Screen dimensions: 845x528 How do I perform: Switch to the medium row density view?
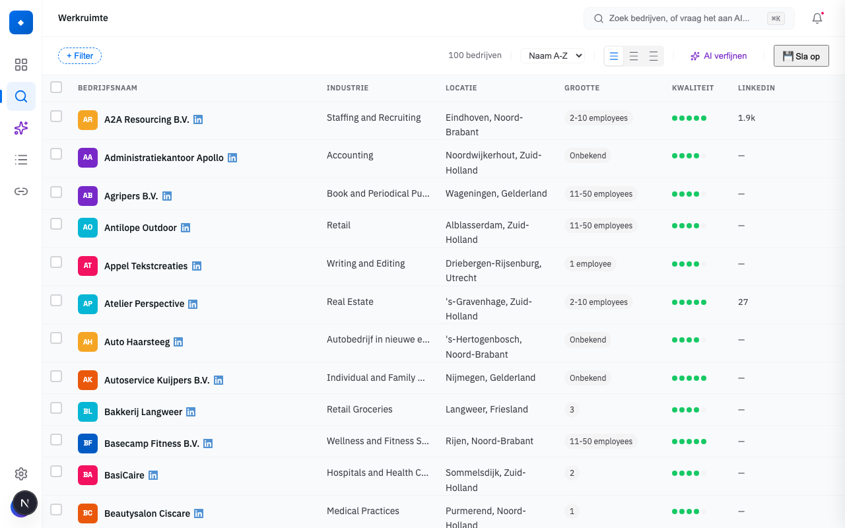[x=634, y=56]
